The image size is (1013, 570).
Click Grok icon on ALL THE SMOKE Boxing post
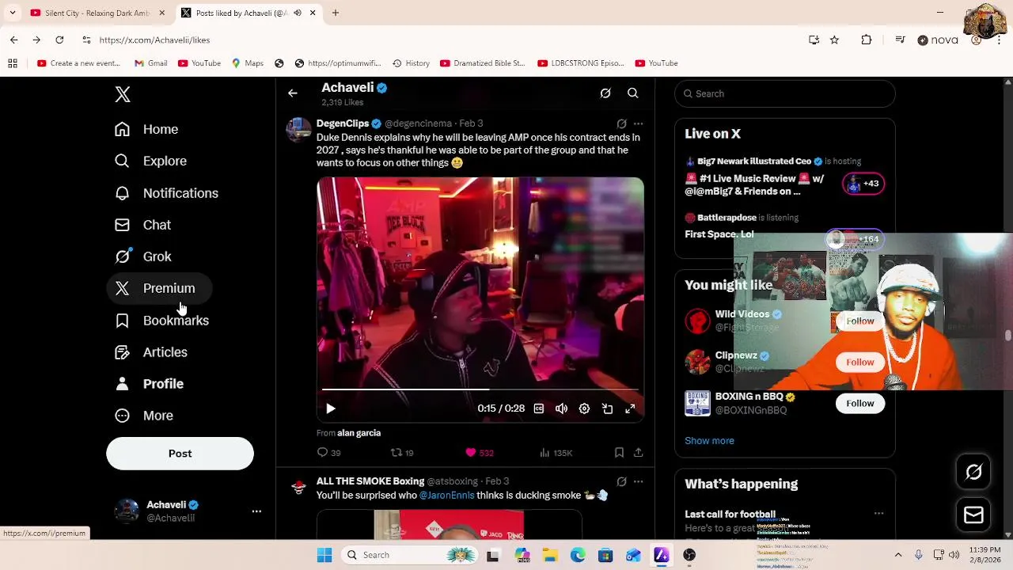click(x=621, y=481)
